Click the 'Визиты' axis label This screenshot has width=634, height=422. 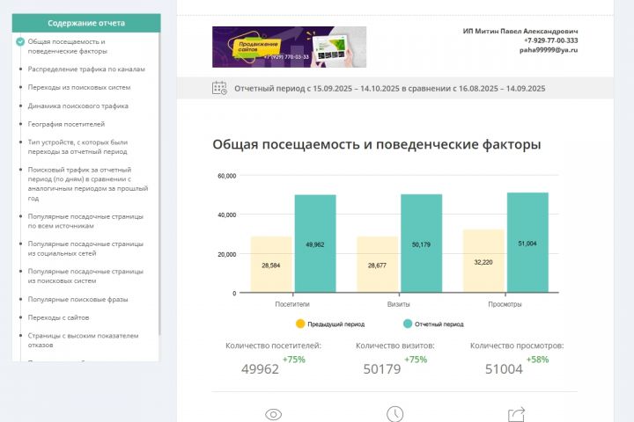pos(399,304)
